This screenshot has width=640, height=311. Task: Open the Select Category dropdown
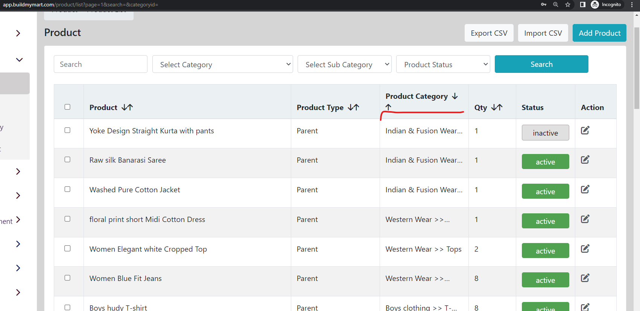[223, 64]
